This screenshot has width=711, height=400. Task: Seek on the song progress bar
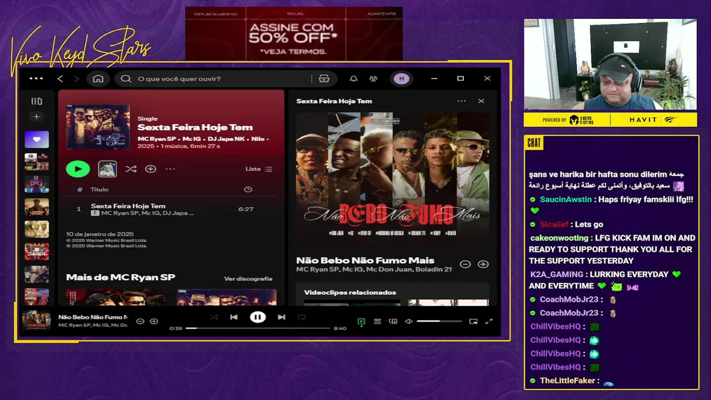258,328
